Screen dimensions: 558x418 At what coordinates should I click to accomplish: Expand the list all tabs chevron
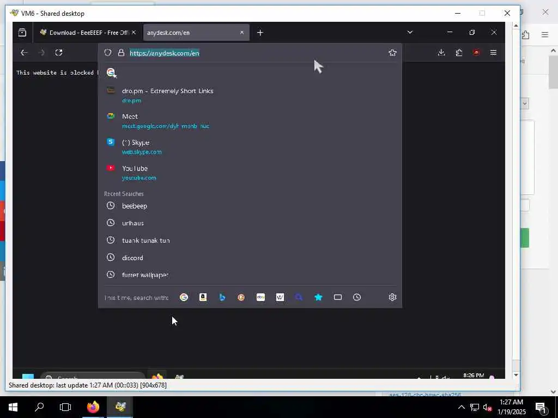pyautogui.click(x=410, y=32)
